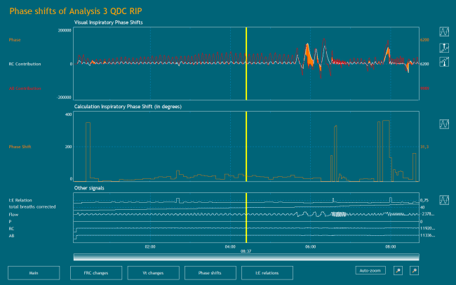Select the Phase legend label in orange
This screenshot has width=456, height=285.
coord(15,40)
